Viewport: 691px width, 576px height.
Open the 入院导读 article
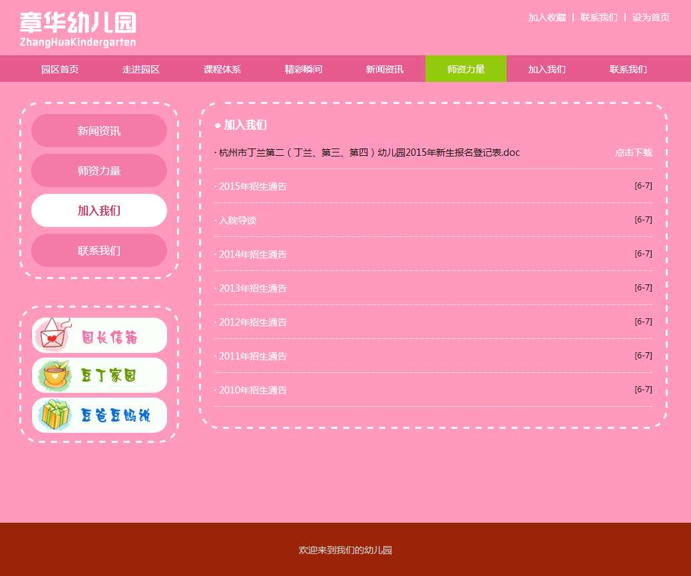coord(238,220)
